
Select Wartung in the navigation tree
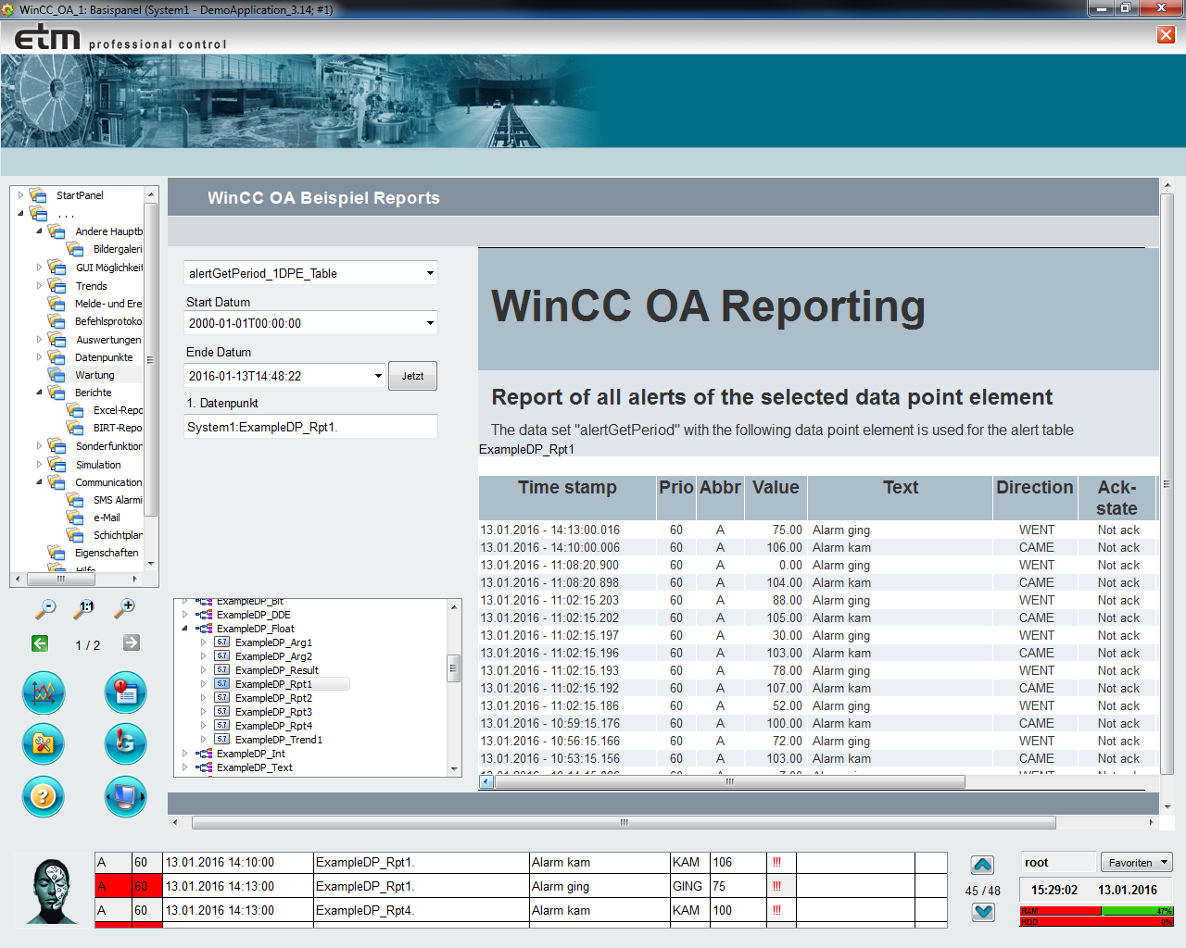click(95, 375)
